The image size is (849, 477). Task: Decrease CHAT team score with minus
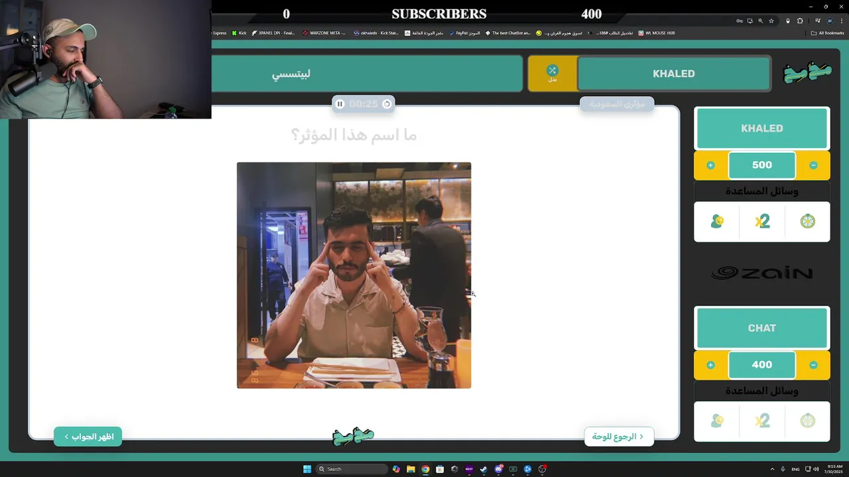point(813,365)
